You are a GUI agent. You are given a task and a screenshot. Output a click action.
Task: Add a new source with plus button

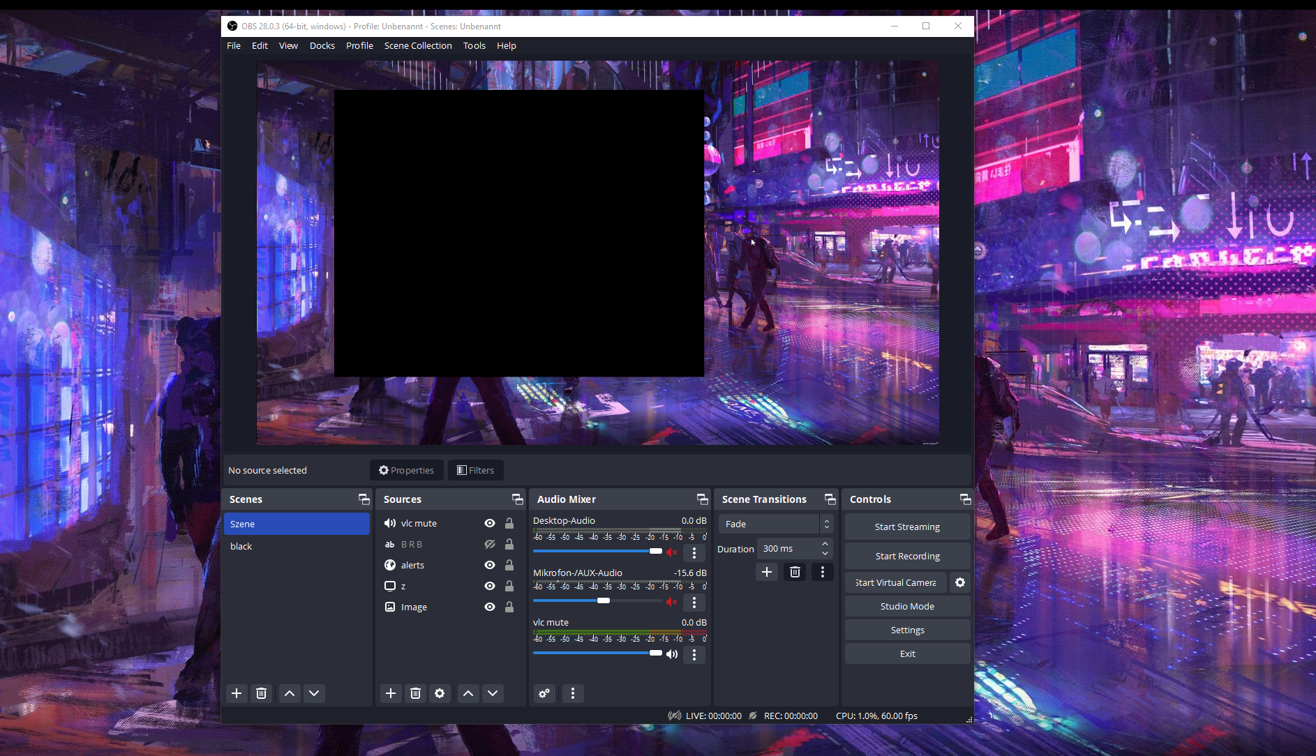coord(391,693)
